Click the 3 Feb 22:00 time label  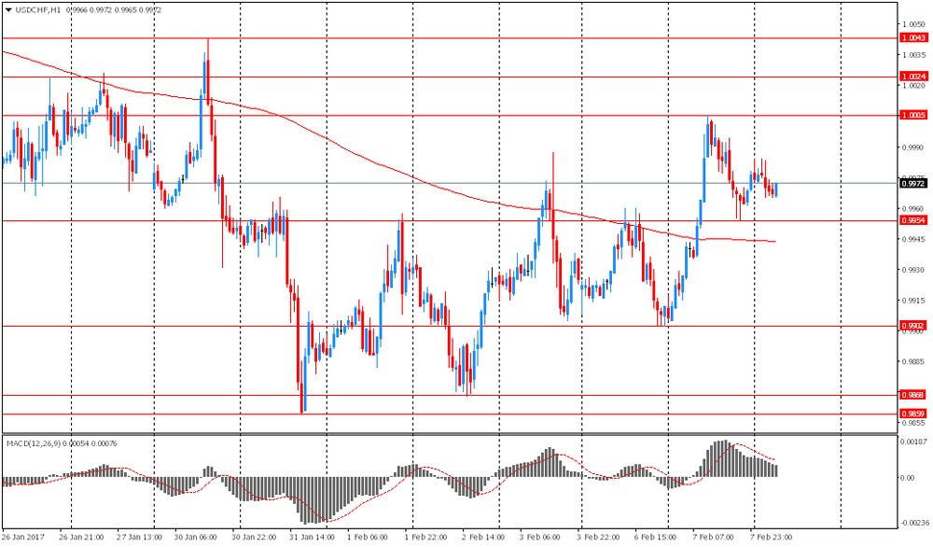(x=598, y=537)
